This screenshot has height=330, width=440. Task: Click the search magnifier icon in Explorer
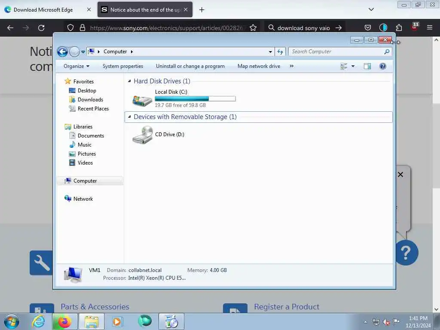(387, 52)
